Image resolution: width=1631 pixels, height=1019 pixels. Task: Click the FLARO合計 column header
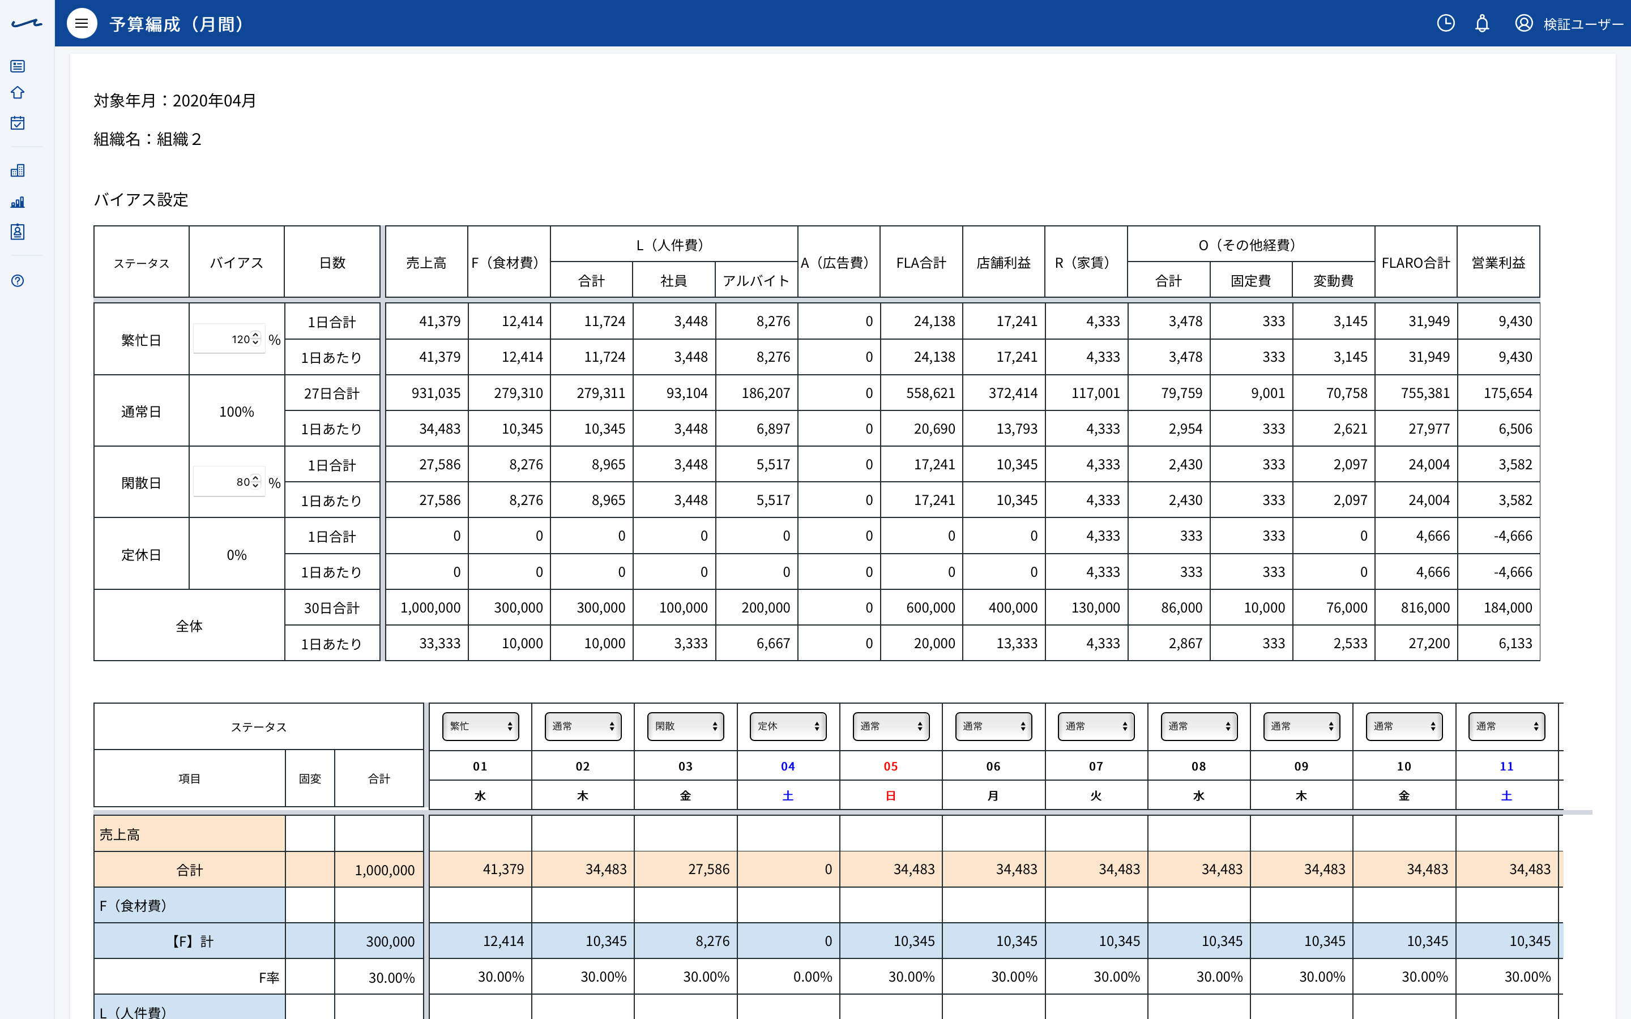(1416, 262)
